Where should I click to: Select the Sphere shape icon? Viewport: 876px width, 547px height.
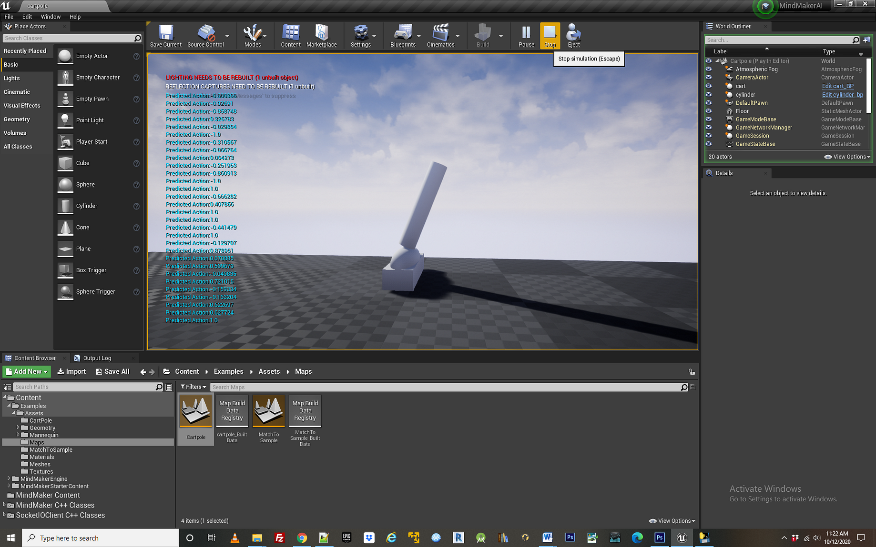pyautogui.click(x=65, y=185)
